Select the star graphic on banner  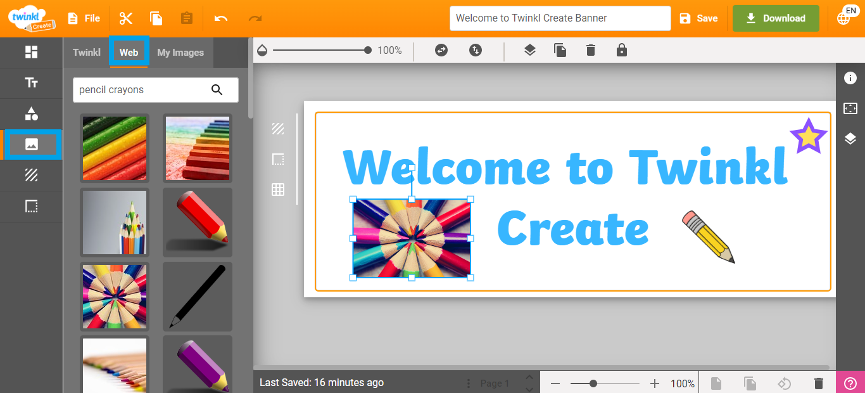[x=809, y=136]
